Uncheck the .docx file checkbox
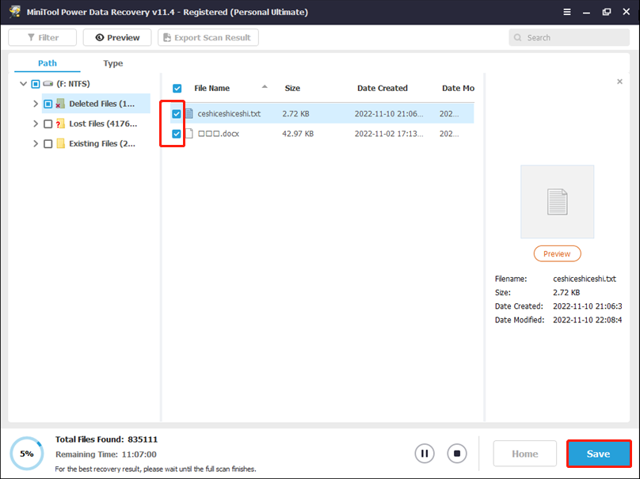Image resolution: width=640 pixels, height=479 pixels. (x=177, y=134)
